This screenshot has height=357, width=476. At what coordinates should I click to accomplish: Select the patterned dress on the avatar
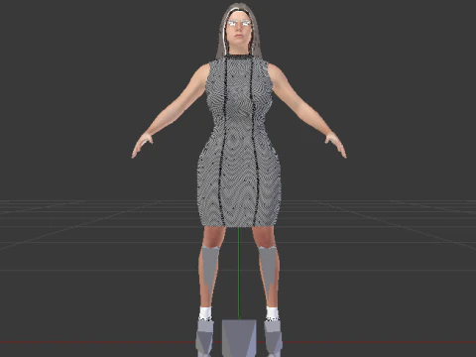(x=239, y=142)
